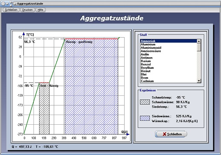Click the Schließen button with red X
Screen dimensions: 221x155
(x=171, y=134)
